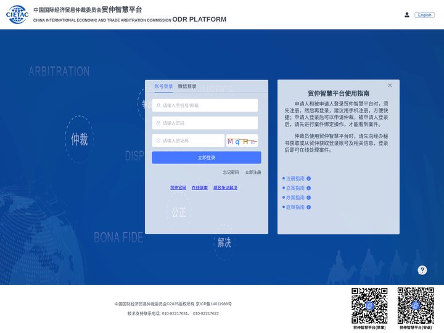Open the 立即注册 registration link
The image size is (444, 333).
[253, 172]
